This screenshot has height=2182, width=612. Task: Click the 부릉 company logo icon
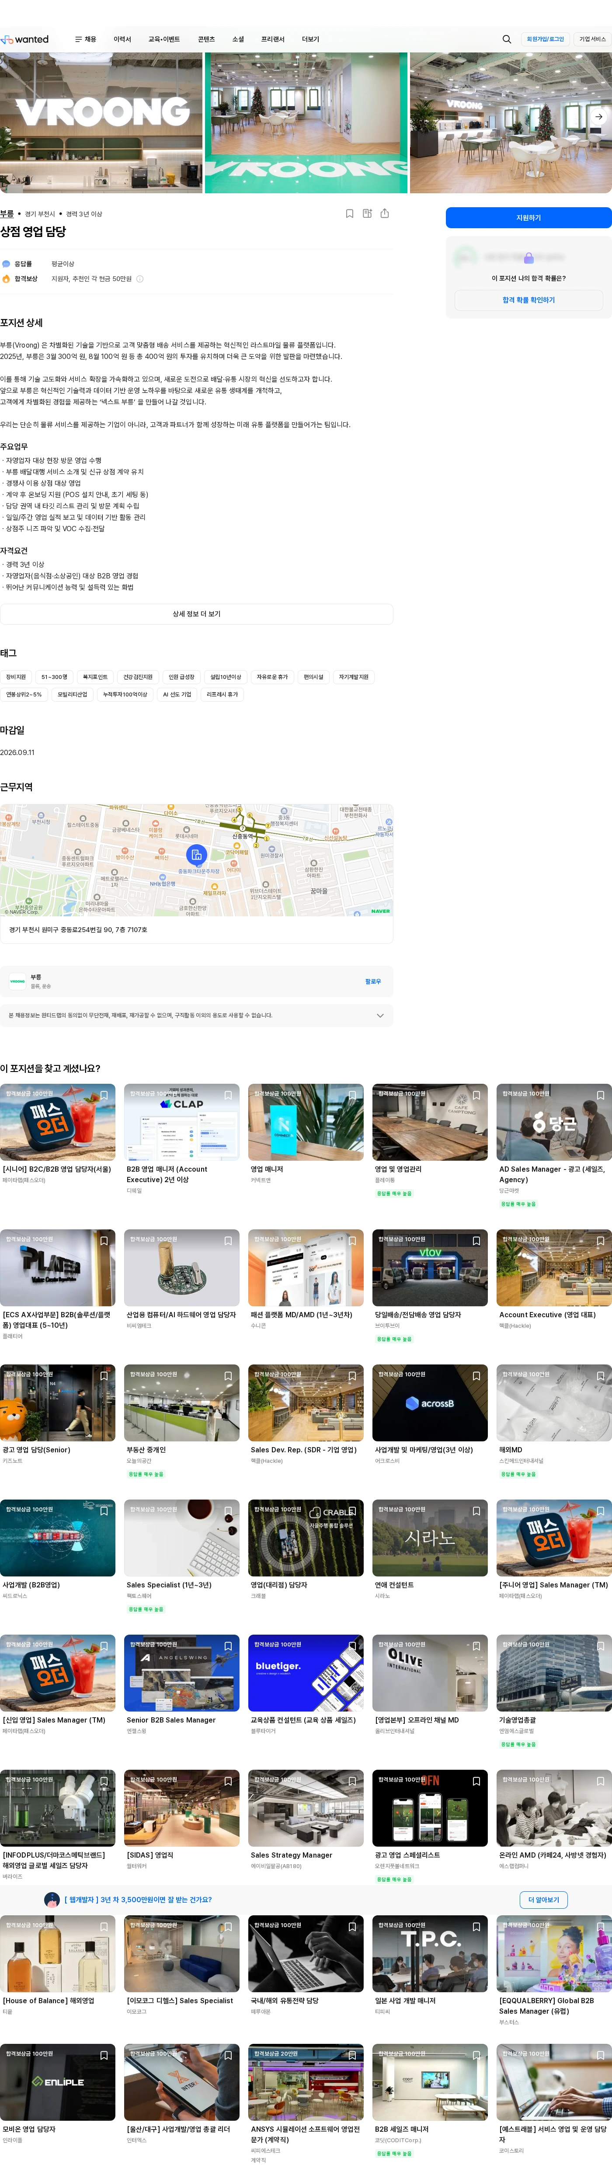point(17,981)
